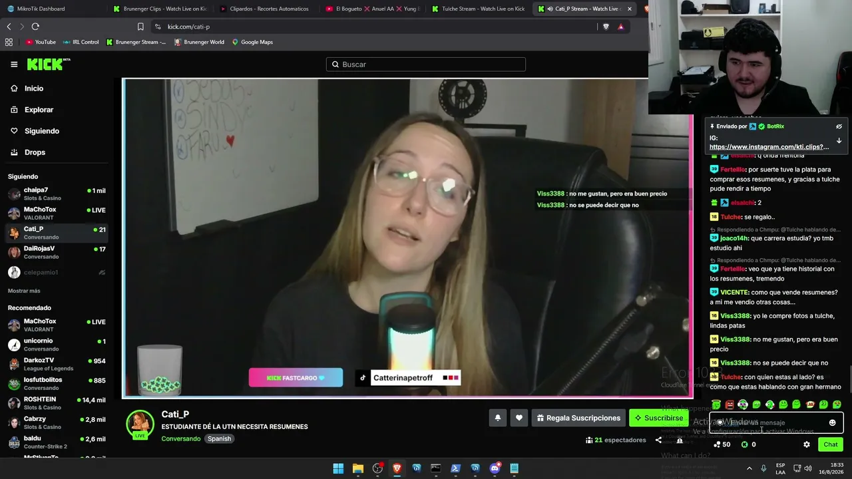The width and height of the screenshot is (852, 479).
Task: Go to Inicio in the sidebar
Action: pyautogui.click(x=27, y=88)
